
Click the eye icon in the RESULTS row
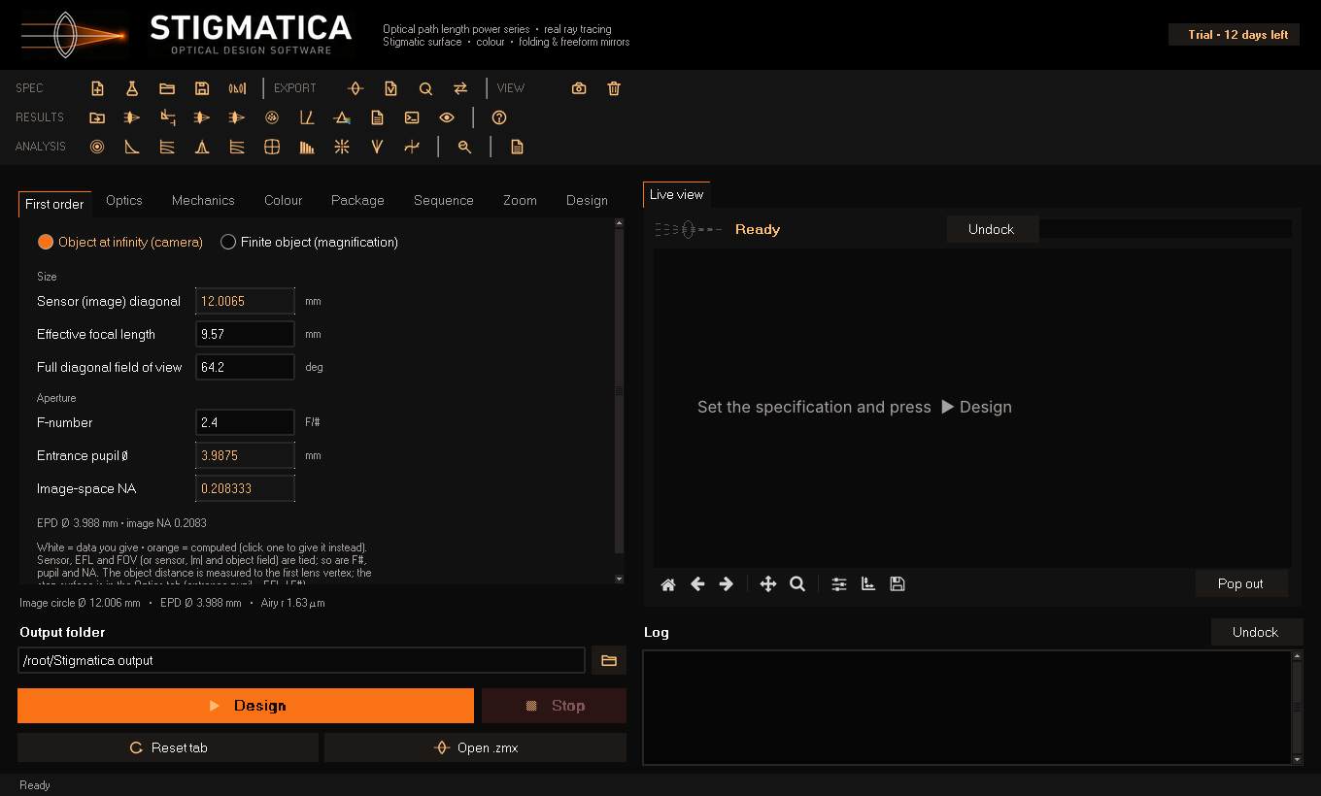447,117
